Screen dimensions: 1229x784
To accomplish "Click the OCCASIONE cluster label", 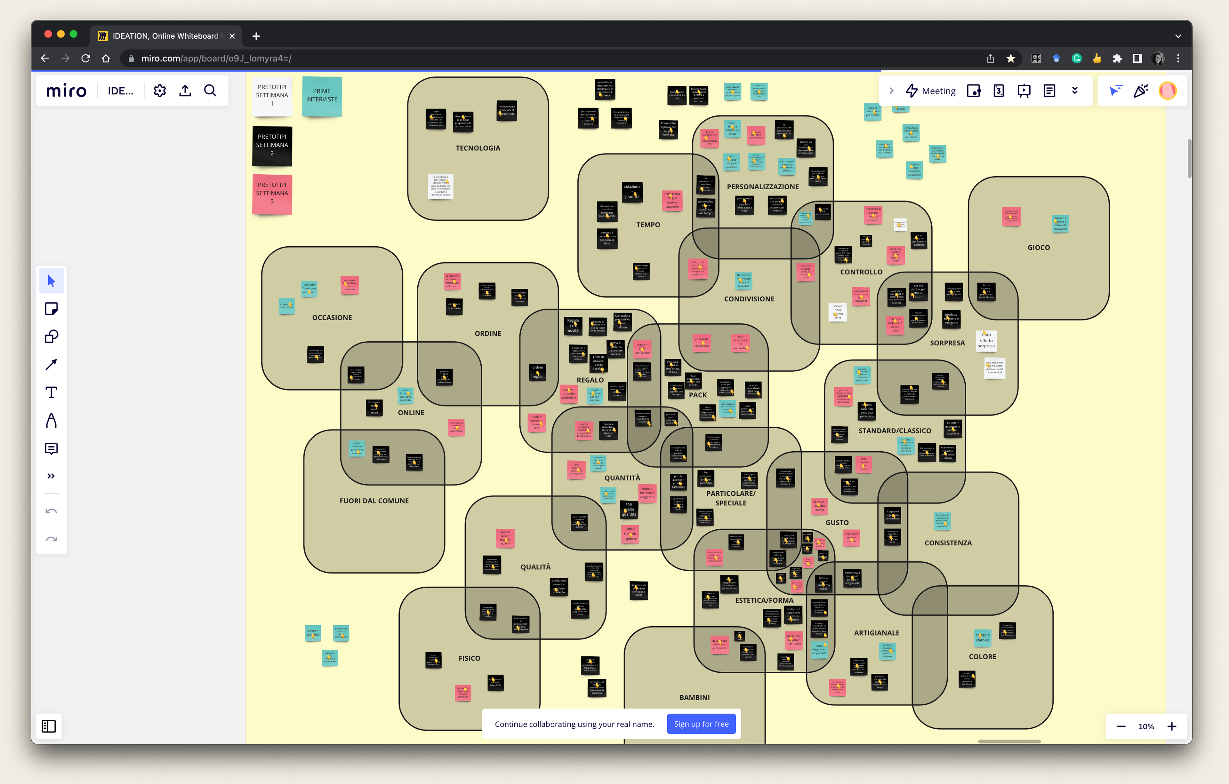I will point(332,317).
